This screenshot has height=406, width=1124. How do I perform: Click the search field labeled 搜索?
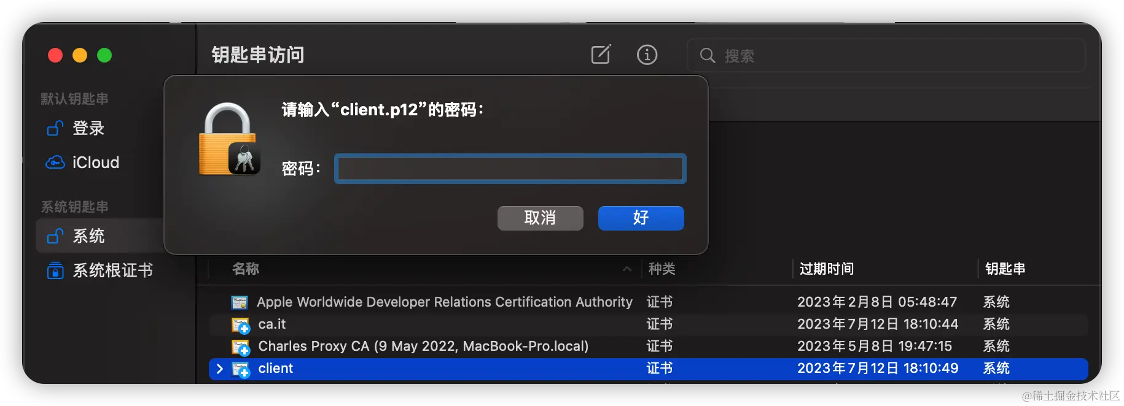coord(886,55)
